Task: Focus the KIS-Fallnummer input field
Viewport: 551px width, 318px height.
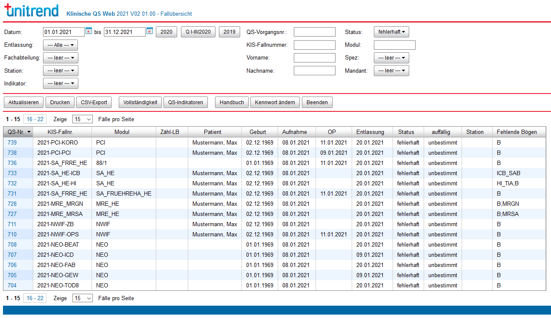Action: tap(315, 45)
